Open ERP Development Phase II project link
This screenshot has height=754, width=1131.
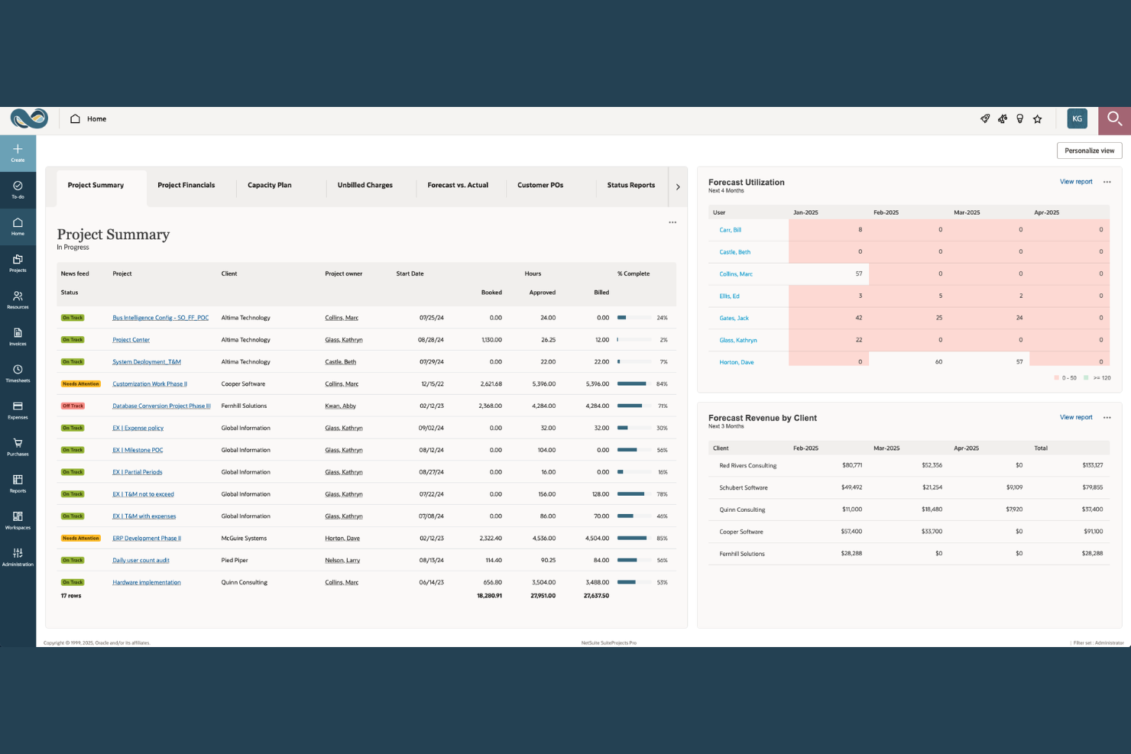147,539
